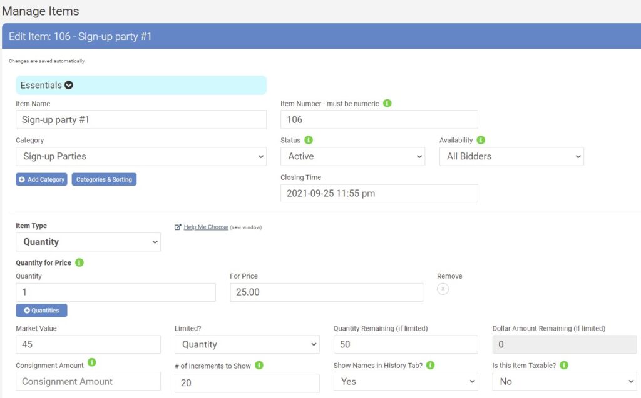
Task: Click the Status info icon
Action: (x=309, y=140)
